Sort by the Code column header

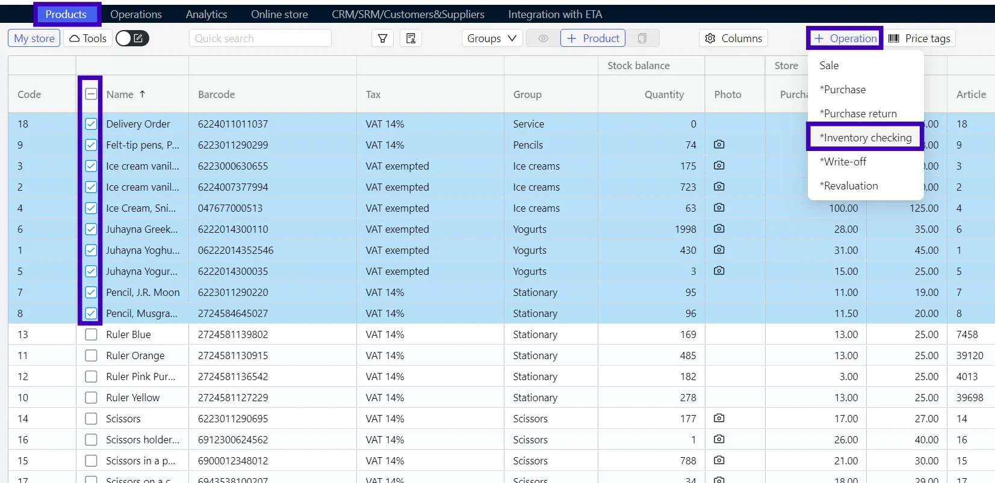[x=29, y=94]
